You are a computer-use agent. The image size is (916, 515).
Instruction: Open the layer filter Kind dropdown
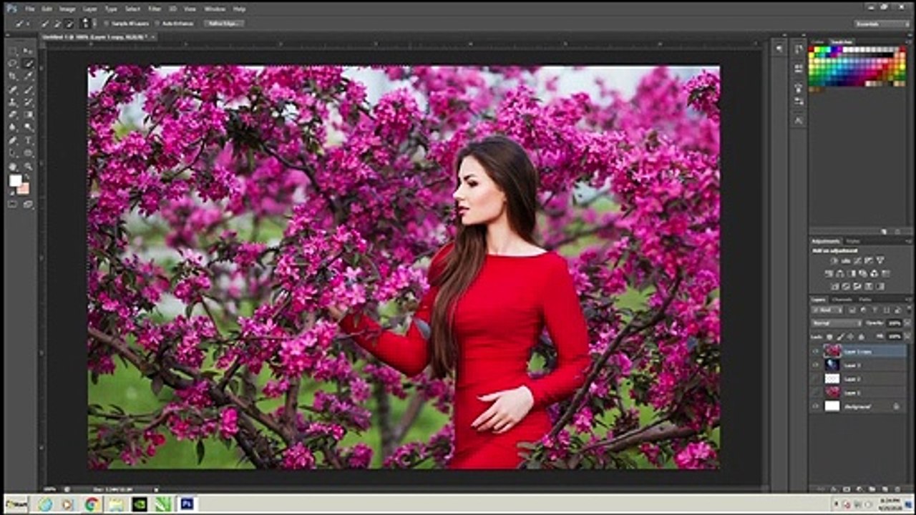tap(826, 310)
